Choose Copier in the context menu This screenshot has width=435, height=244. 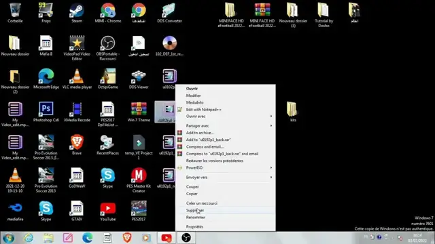click(192, 194)
